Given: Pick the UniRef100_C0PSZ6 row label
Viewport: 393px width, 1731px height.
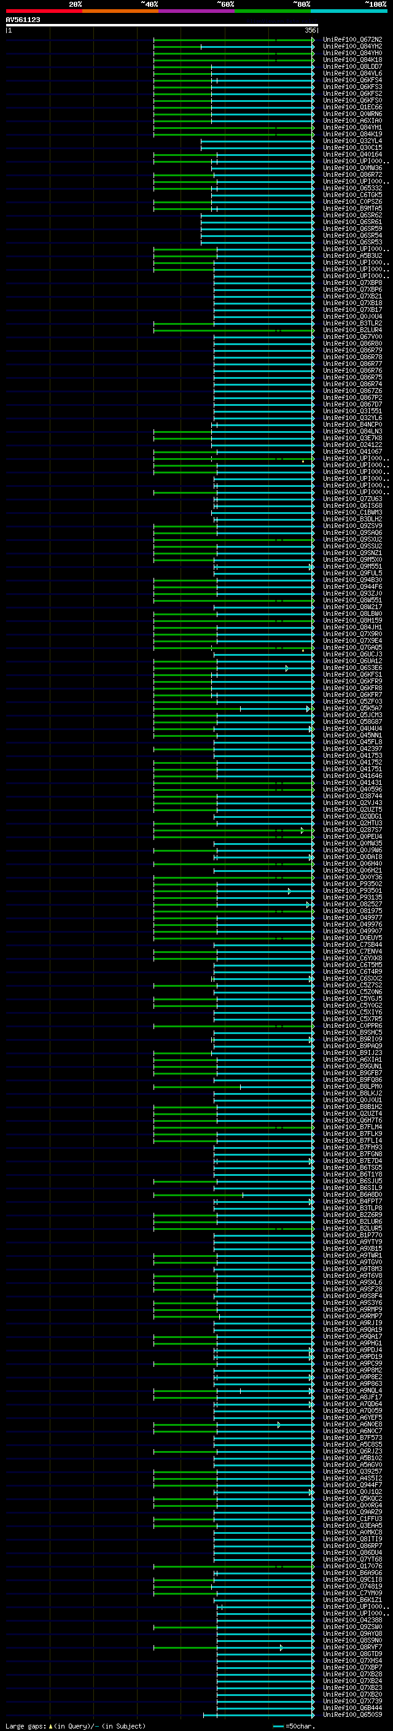Looking at the screenshot, I should (x=352, y=201).
